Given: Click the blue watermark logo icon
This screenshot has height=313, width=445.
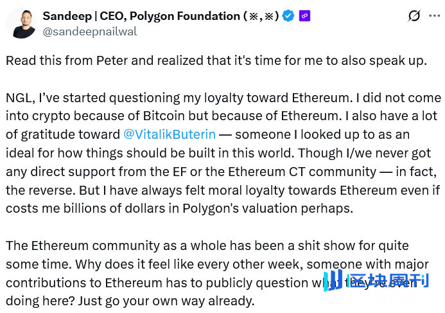Looking at the screenshot, I should coord(333,281).
